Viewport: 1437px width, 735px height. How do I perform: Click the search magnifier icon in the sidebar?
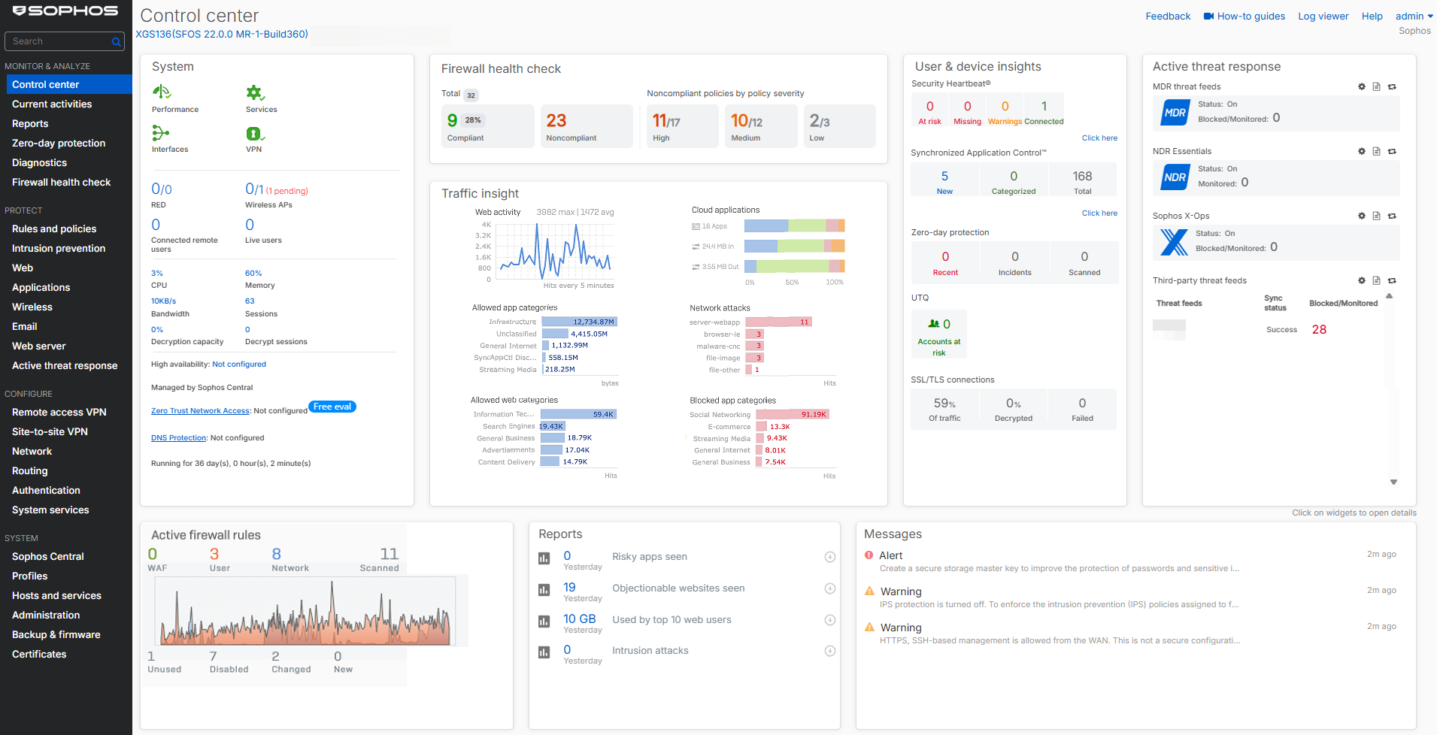[x=117, y=41]
